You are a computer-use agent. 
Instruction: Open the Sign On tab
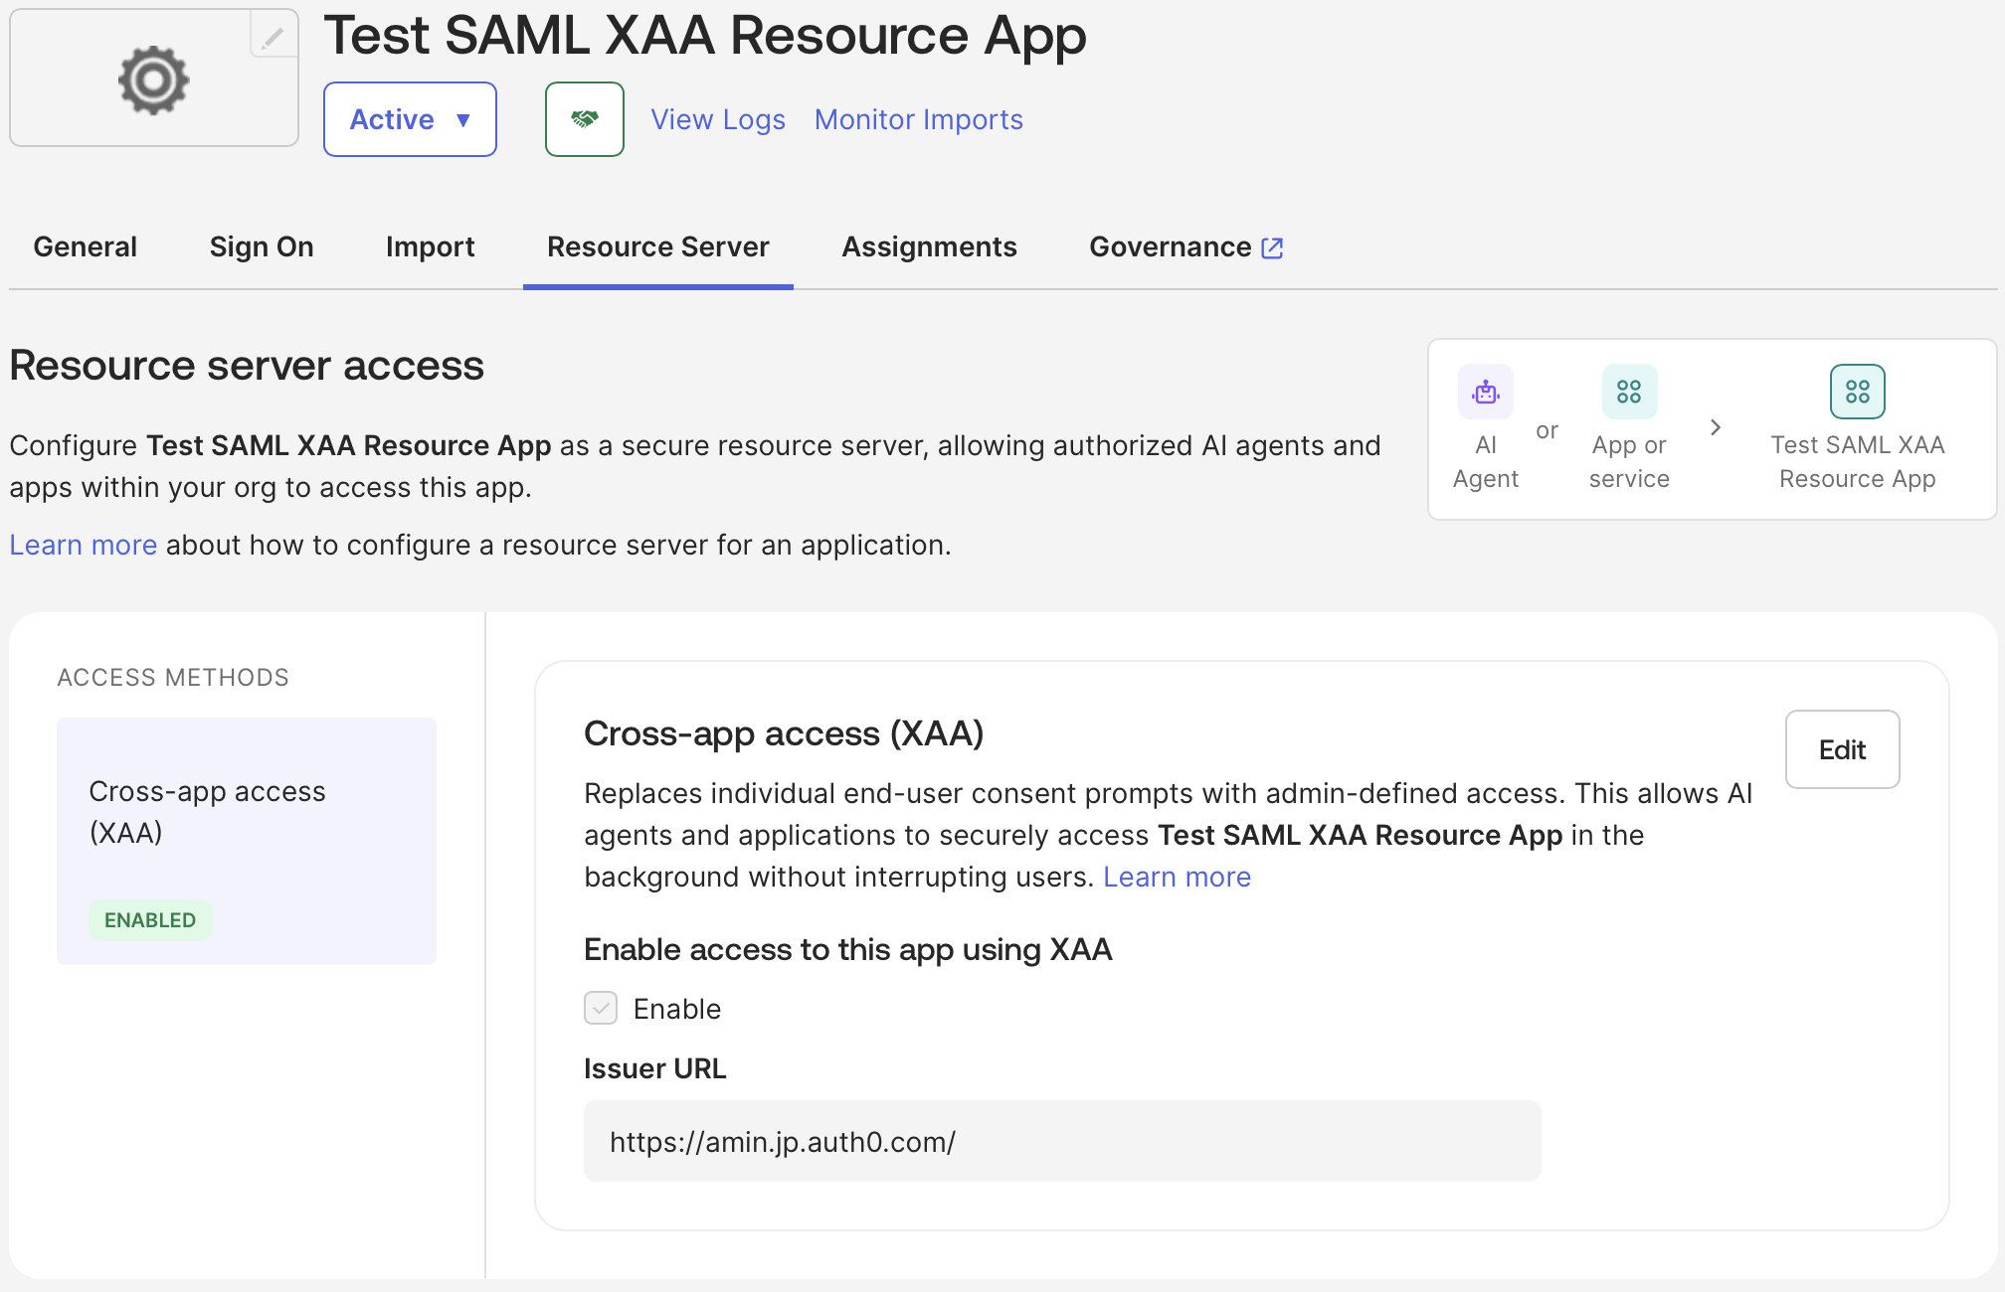pyautogui.click(x=262, y=246)
